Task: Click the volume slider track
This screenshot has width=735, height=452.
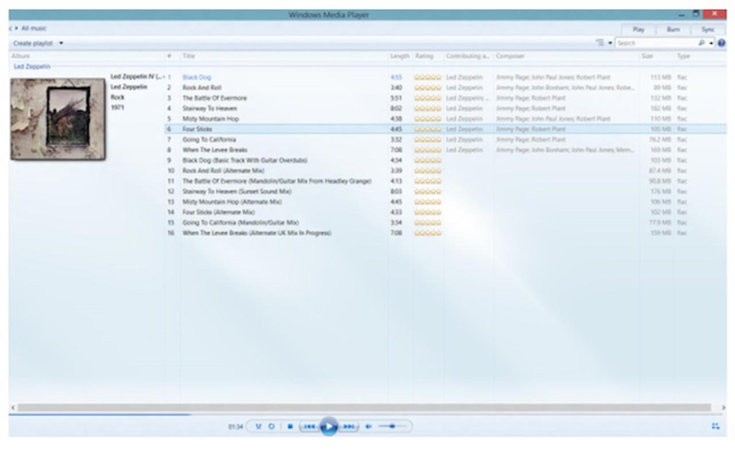Action: [393, 426]
